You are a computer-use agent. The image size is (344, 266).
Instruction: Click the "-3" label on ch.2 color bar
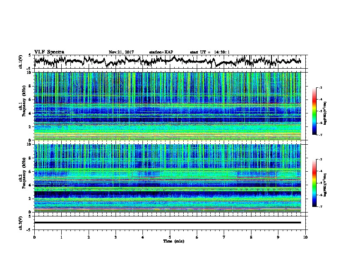[x=320, y=160]
